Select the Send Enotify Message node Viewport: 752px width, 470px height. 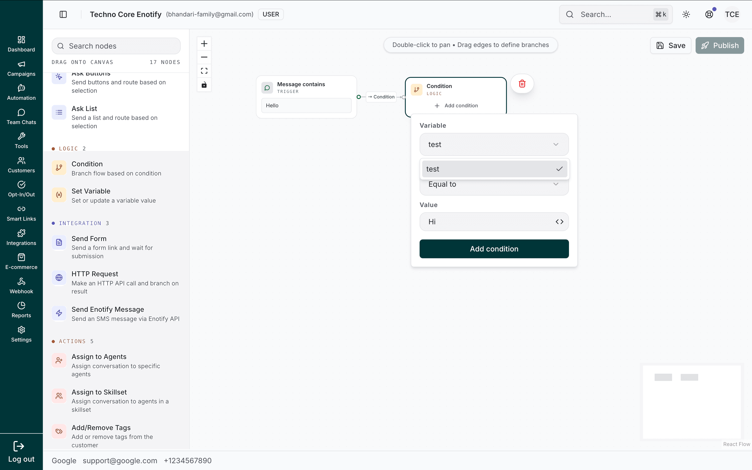pyautogui.click(x=116, y=314)
